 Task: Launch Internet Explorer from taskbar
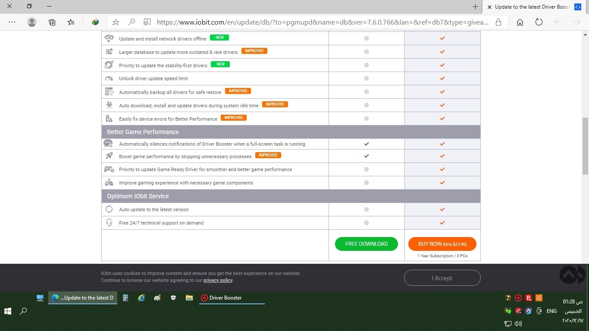coord(141,298)
